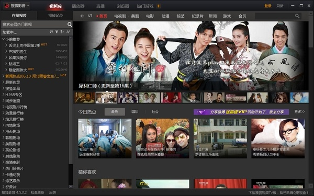This screenshot has width=314, height=196.
Task: Open 美剧 in navigation bar
Action: tap(135, 16)
